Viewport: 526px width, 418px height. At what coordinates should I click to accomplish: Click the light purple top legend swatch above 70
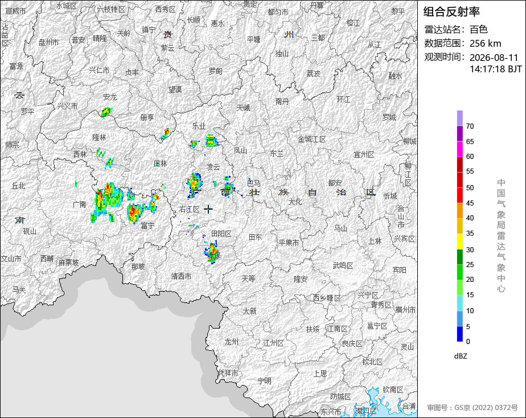pos(459,118)
